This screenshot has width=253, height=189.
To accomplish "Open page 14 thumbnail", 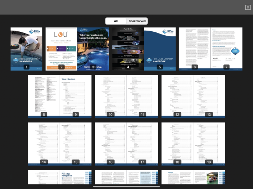I will (x=44, y=144).
